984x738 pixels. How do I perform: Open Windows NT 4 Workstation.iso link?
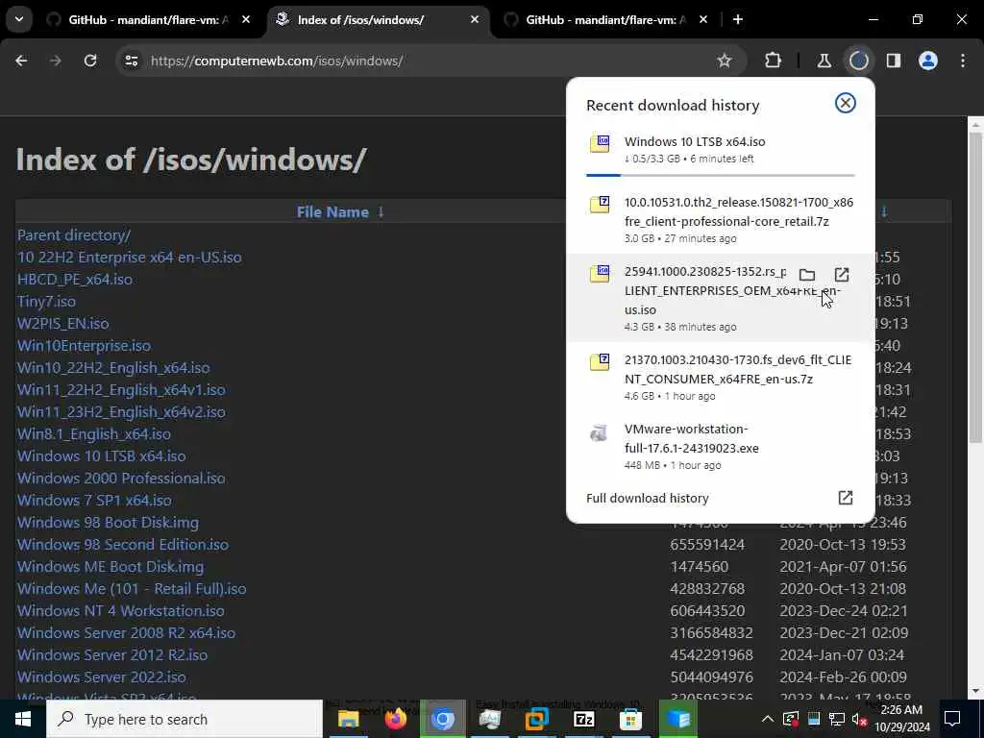coord(120,610)
